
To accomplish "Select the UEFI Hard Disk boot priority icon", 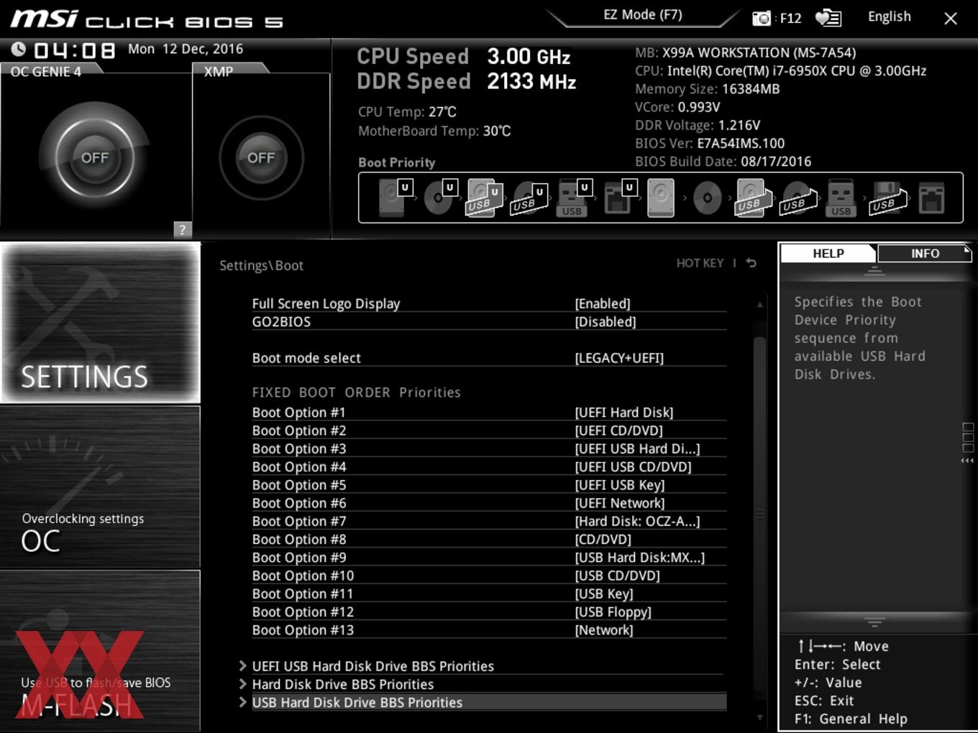I will pyautogui.click(x=394, y=198).
